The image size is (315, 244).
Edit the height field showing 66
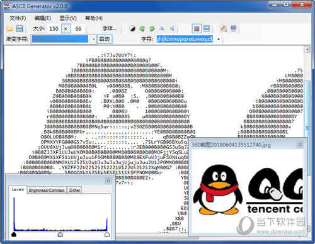coord(78,29)
